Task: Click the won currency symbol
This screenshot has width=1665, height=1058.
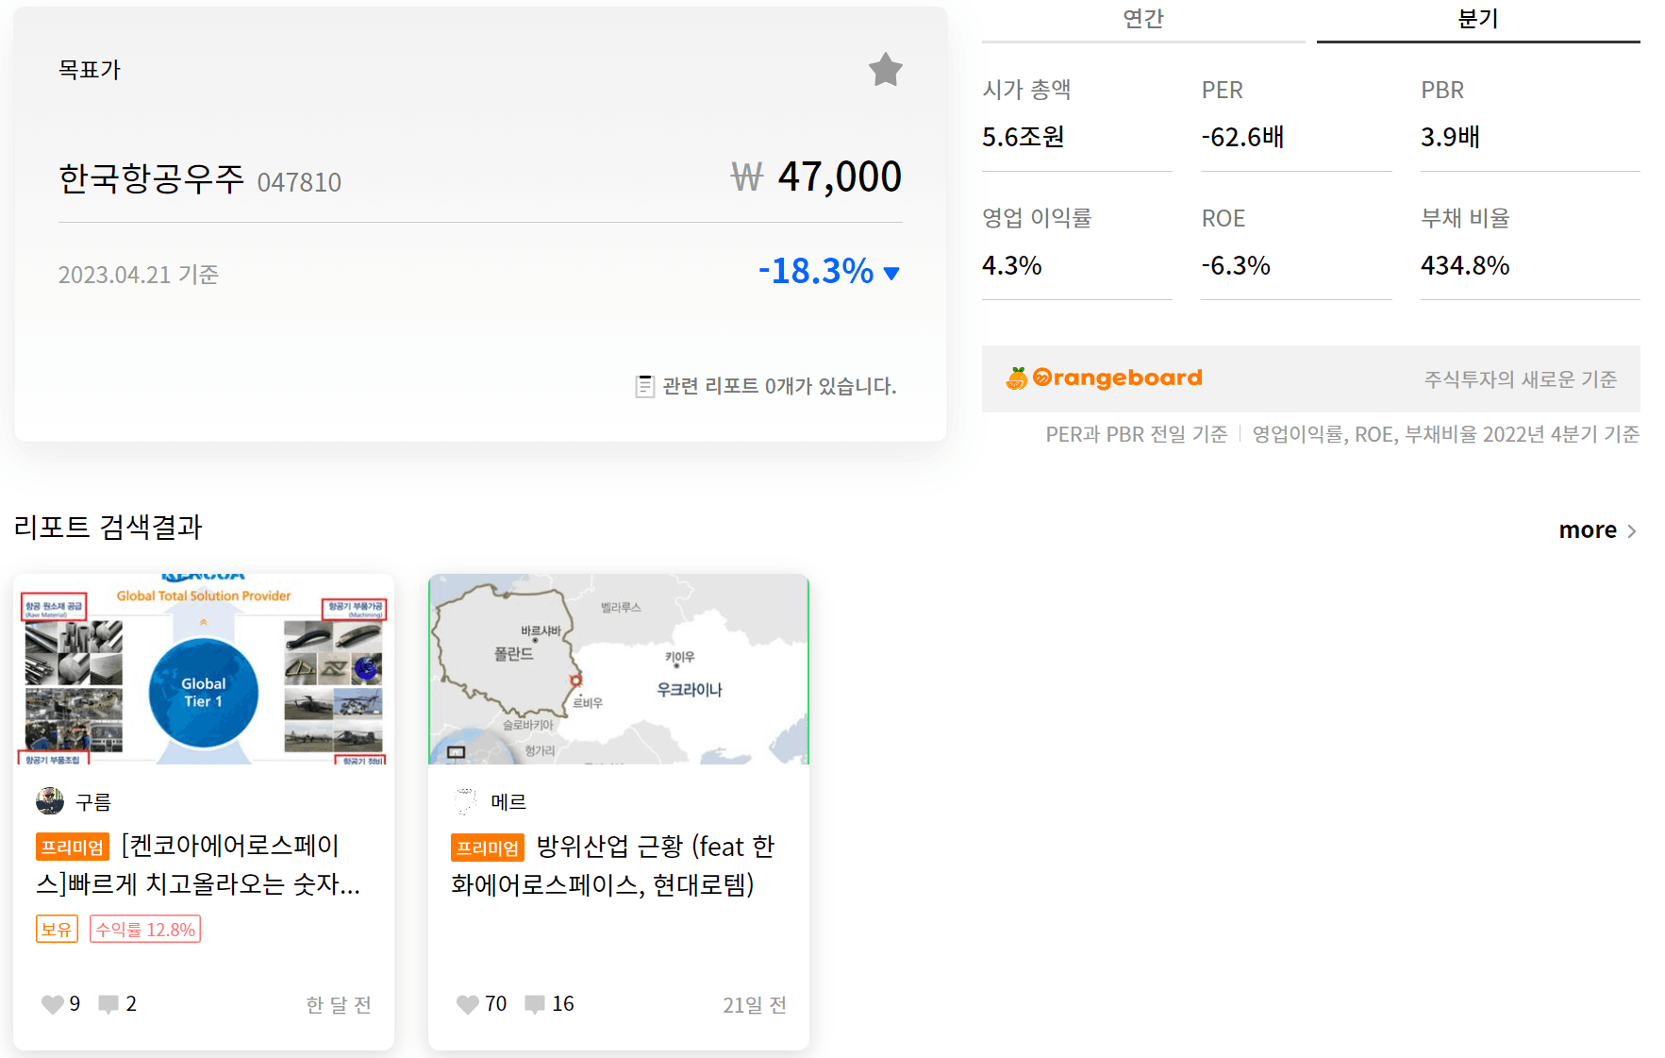Action: (x=747, y=177)
